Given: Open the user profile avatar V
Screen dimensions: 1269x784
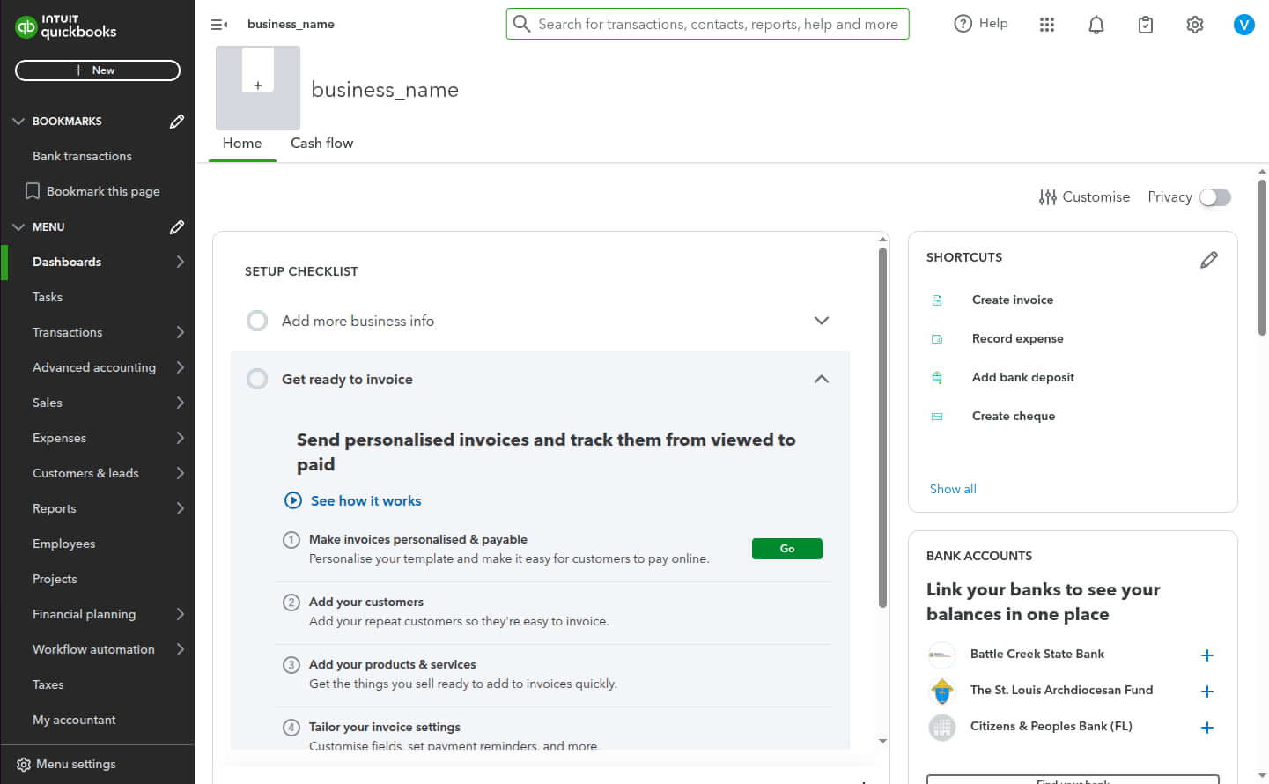Looking at the screenshot, I should click(x=1243, y=25).
